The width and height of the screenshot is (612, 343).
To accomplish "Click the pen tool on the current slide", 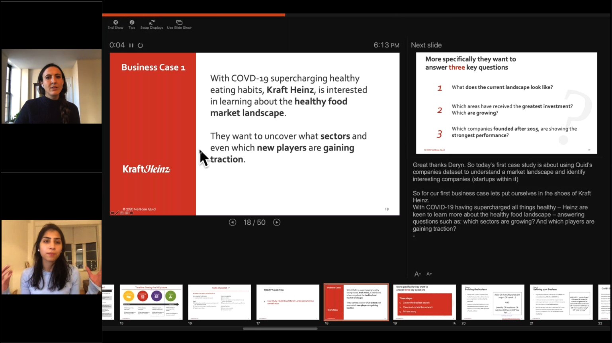I will coord(117,213).
